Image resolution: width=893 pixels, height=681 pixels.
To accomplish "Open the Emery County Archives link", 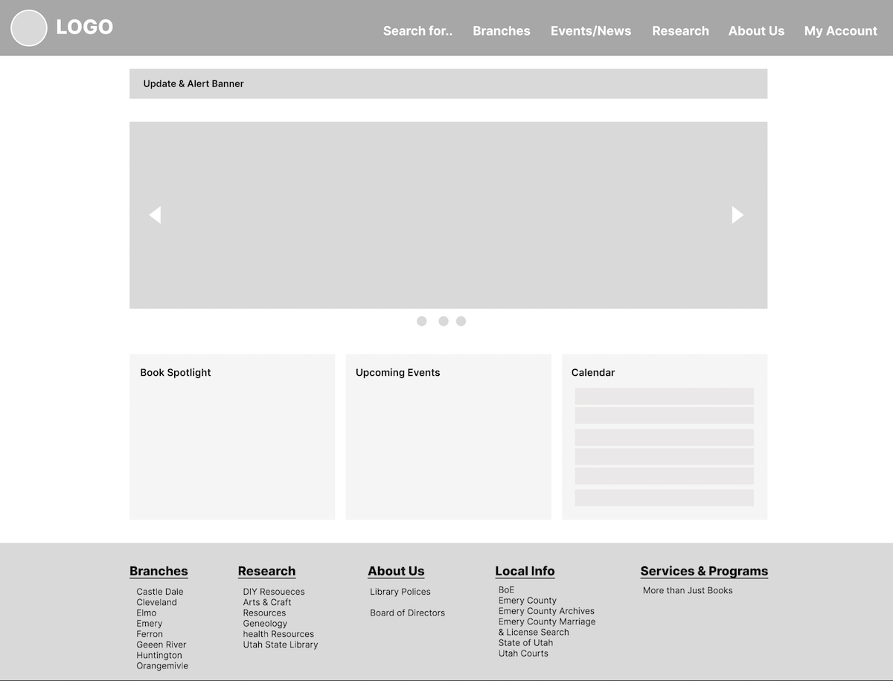I will coord(545,610).
